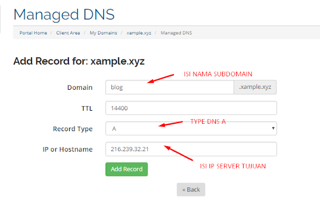Open the xample.xyz breadcrumb link
This screenshot has height=207, width=320.
point(139,33)
